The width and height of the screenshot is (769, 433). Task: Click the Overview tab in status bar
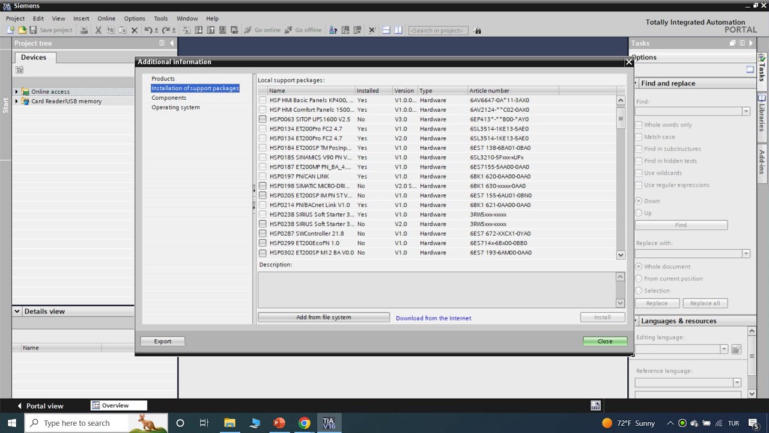click(x=118, y=406)
